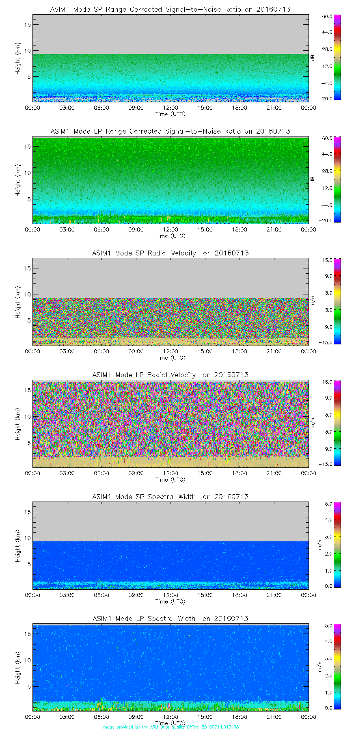Click 12:00 tick label under SP Signal-to-Noise plot
341x731 pixels.
tap(170, 108)
